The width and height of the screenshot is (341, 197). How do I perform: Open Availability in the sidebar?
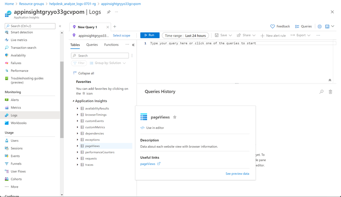click(18, 55)
